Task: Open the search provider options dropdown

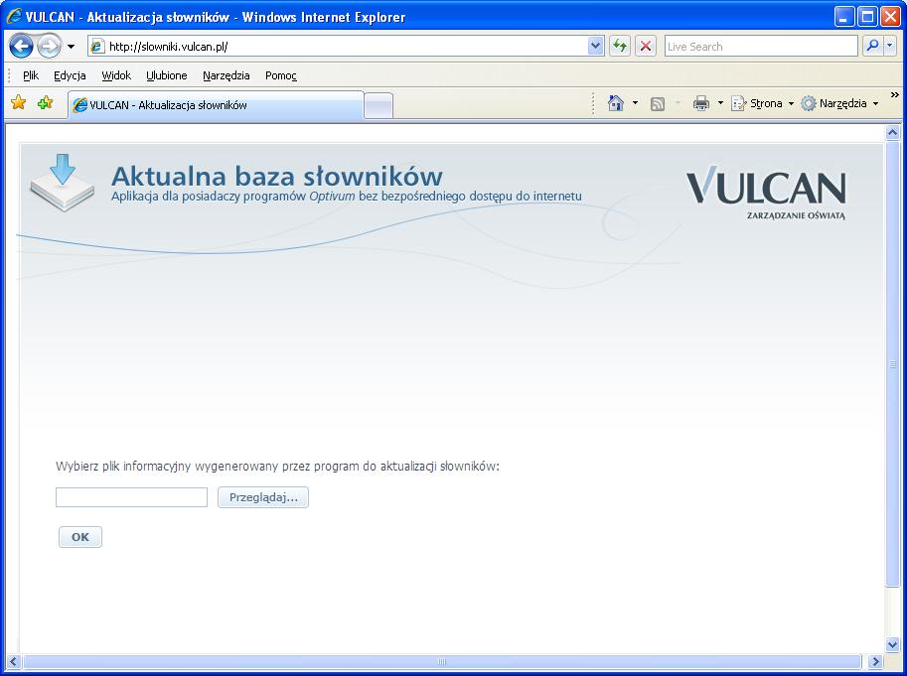Action: click(x=890, y=46)
